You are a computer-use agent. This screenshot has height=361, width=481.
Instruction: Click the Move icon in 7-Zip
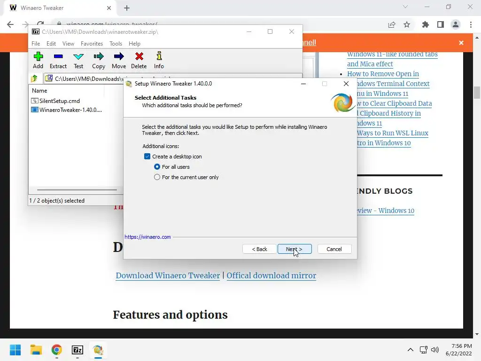pos(119,60)
